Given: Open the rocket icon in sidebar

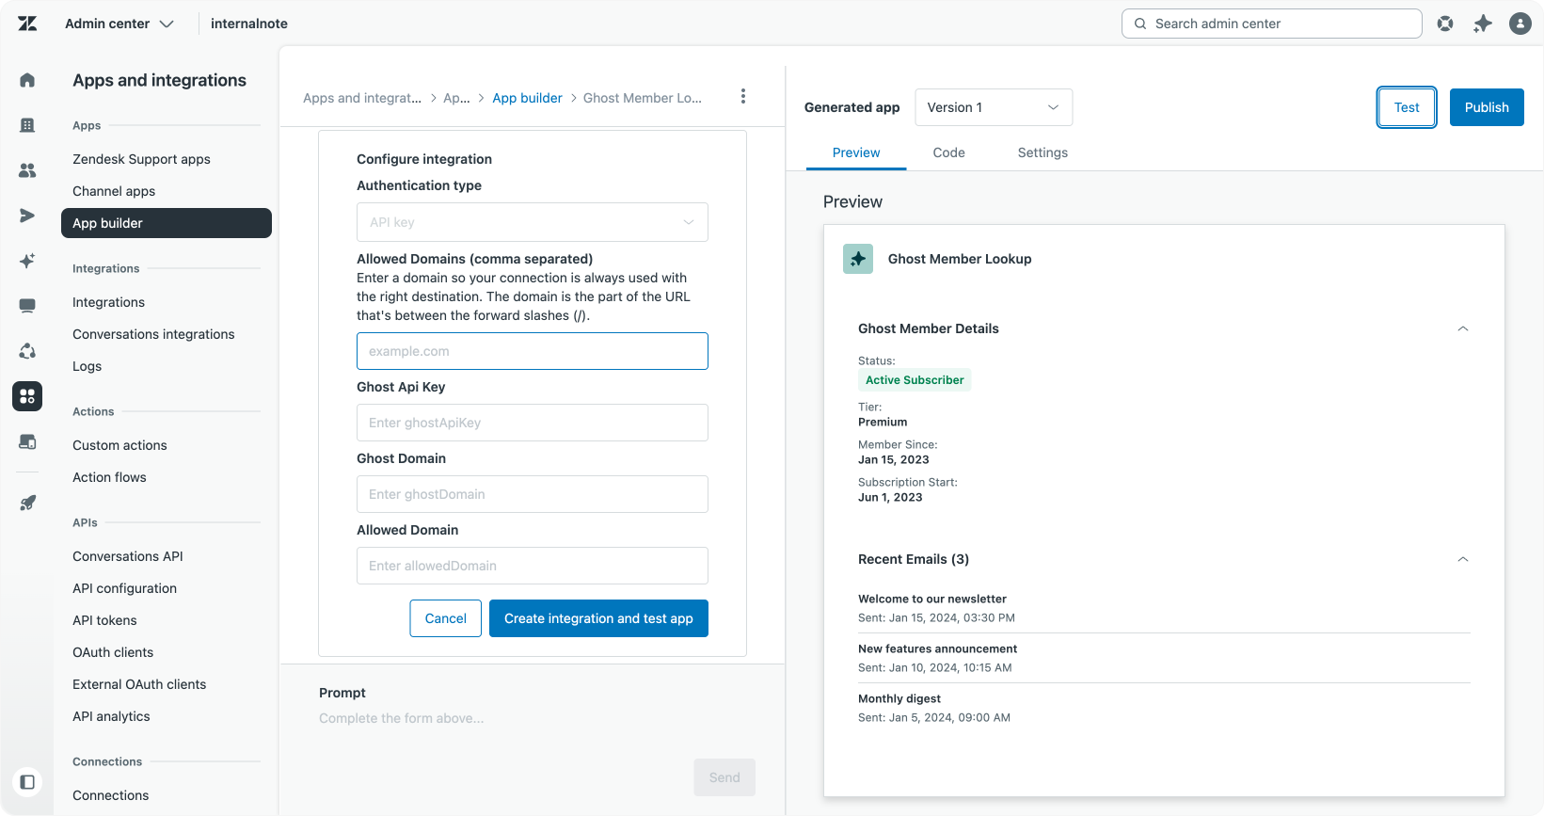Looking at the screenshot, I should [x=27, y=503].
